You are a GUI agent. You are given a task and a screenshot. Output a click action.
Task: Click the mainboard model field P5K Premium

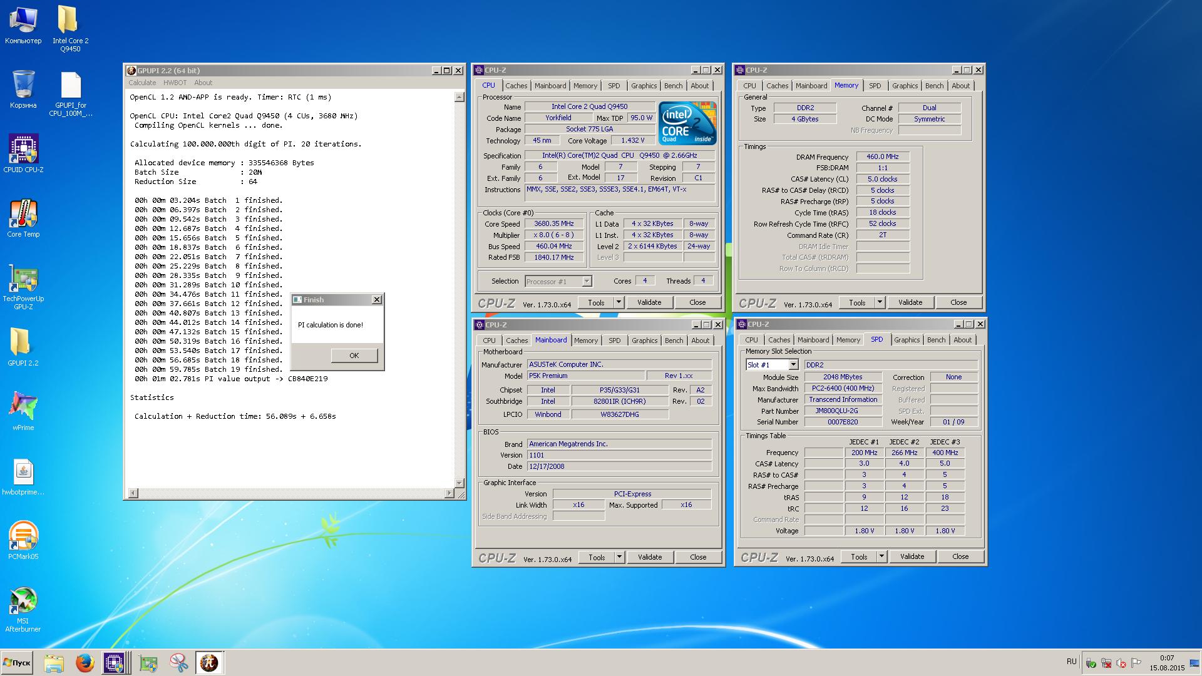[x=585, y=376]
